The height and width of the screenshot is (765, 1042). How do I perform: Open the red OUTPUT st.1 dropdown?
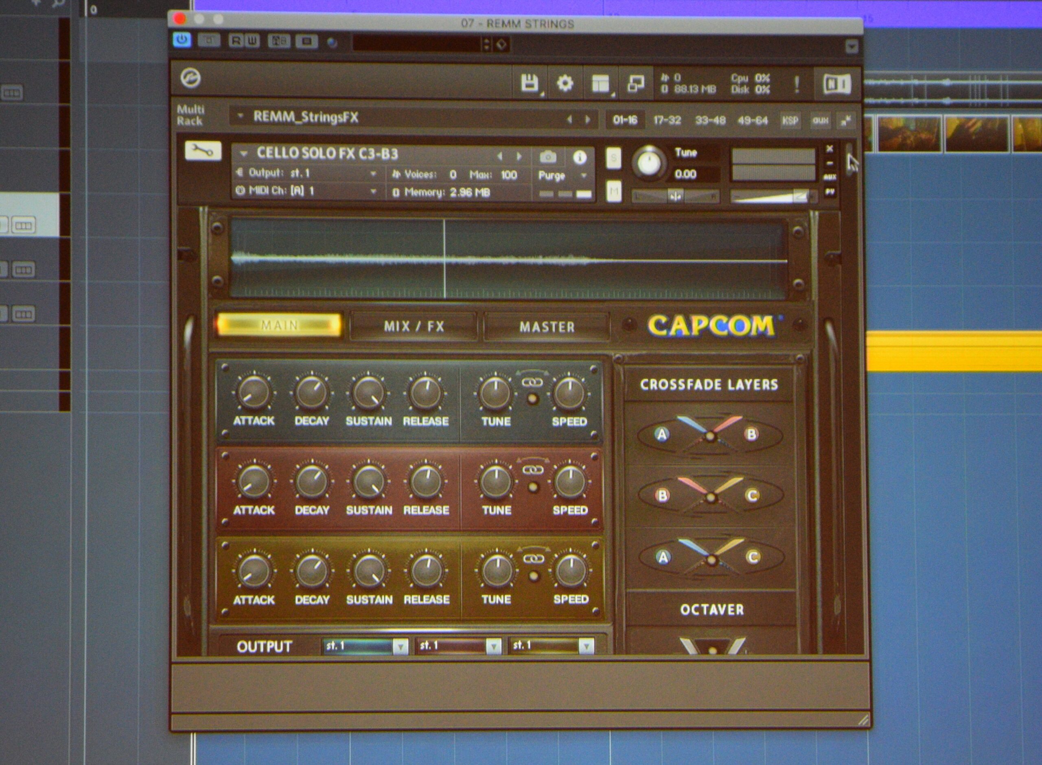pyautogui.click(x=459, y=646)
